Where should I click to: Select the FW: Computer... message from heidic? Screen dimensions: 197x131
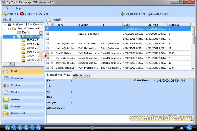[x=118, y=43]
